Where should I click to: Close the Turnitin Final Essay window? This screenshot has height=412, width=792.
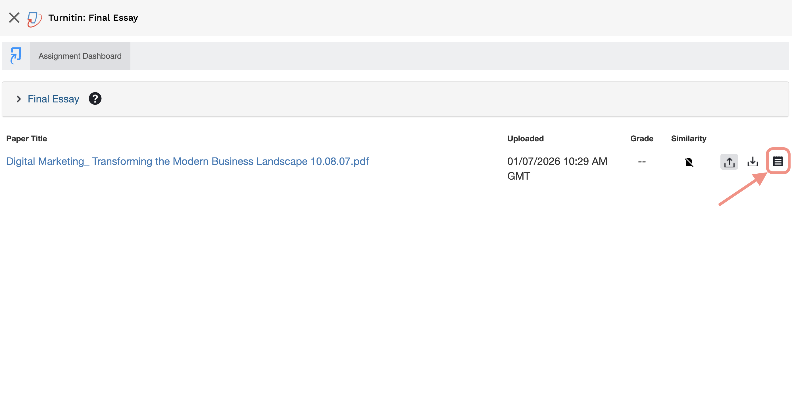pyautogui.click(x=14, y=18)
